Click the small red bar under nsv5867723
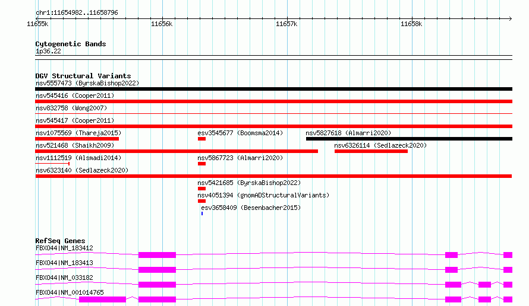 [201, 164]
